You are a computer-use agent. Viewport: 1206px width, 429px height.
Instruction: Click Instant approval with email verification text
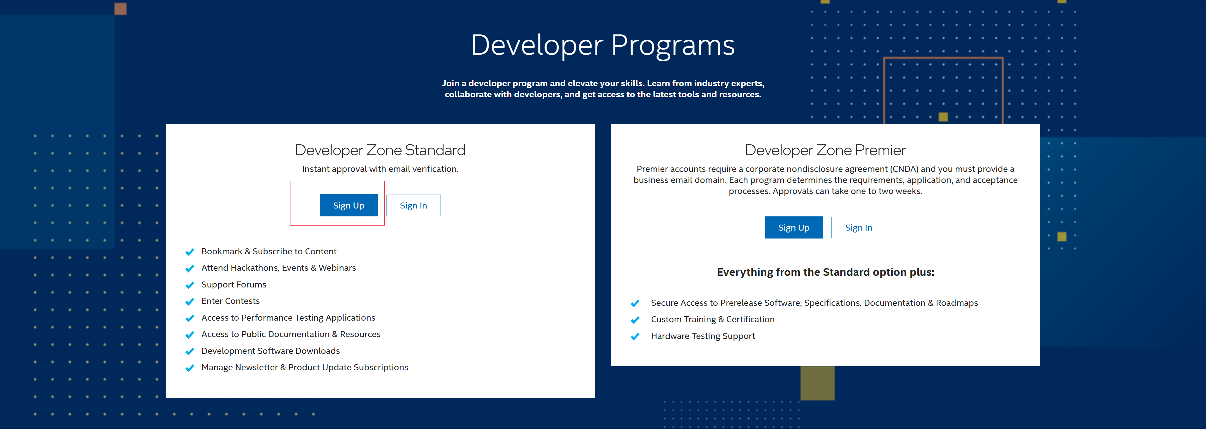pos(380,169)
